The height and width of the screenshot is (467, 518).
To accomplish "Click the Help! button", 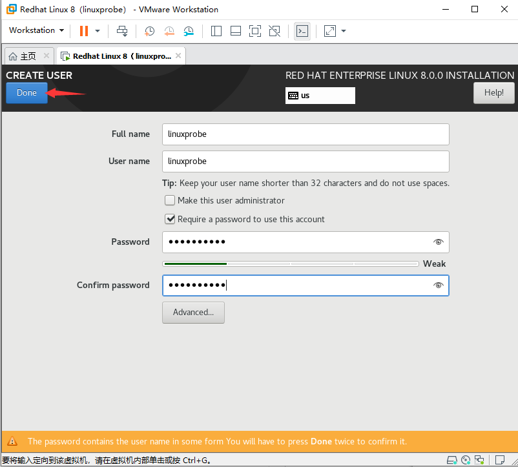I will tap(494, 93).
